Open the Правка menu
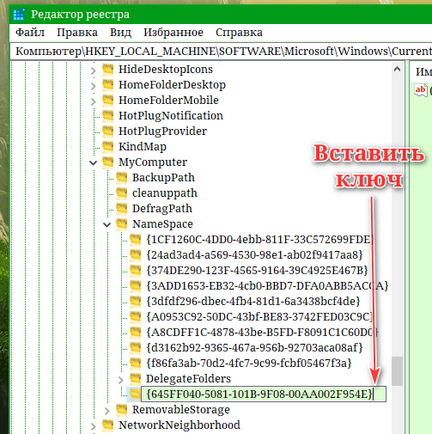 (x=77, y=33)
